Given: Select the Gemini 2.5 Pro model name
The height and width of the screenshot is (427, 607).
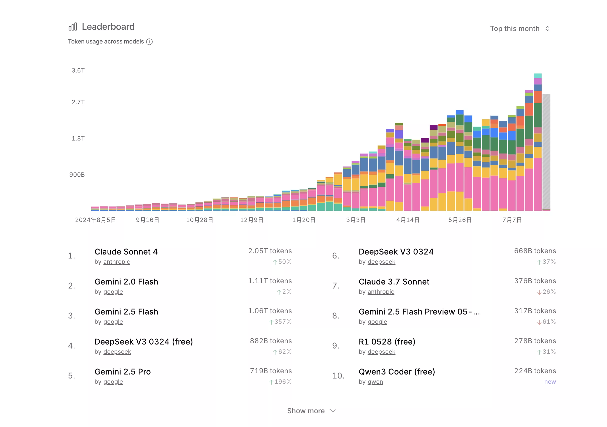Looking at the screenshot, I should [123, 372].
